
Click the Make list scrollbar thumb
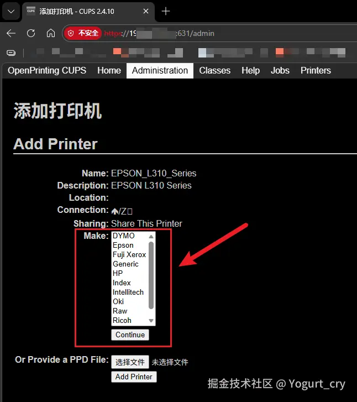[151, 275]
